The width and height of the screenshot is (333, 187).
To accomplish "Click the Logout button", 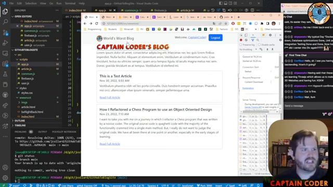I will (215, 38).
